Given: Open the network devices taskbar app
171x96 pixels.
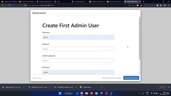Looking at the screenshot, I should point(111,93).
